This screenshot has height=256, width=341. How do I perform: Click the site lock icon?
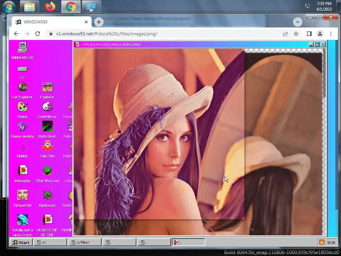point(51,34)
